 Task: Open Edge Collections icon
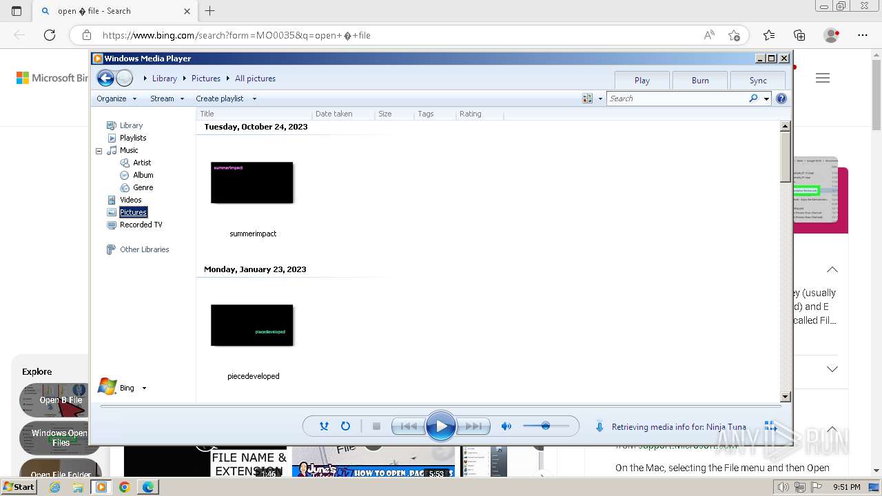(x=799, y=35)
